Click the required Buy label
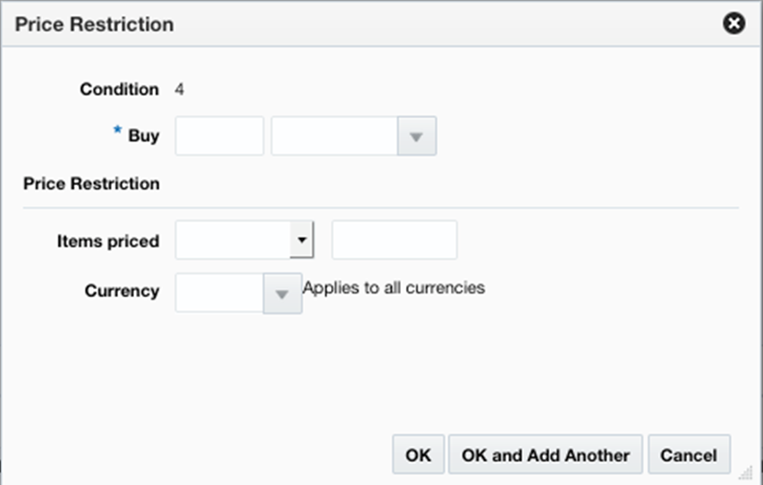This screenshot has width=763, height=485. (x=143, y=136)
